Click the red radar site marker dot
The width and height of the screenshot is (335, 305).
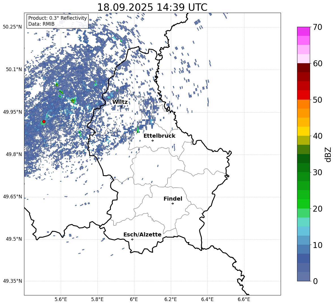point(44,122)
